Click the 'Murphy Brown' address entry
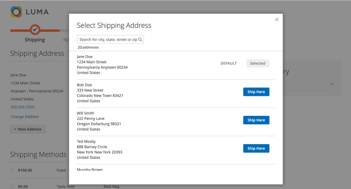The width and height of the screenshot is (351, 189). tap(90, 169)
